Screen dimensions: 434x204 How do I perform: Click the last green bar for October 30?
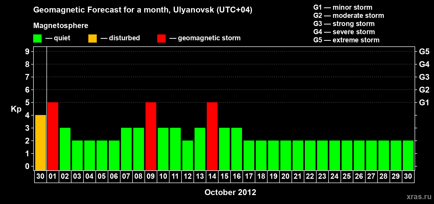point(408,155)
